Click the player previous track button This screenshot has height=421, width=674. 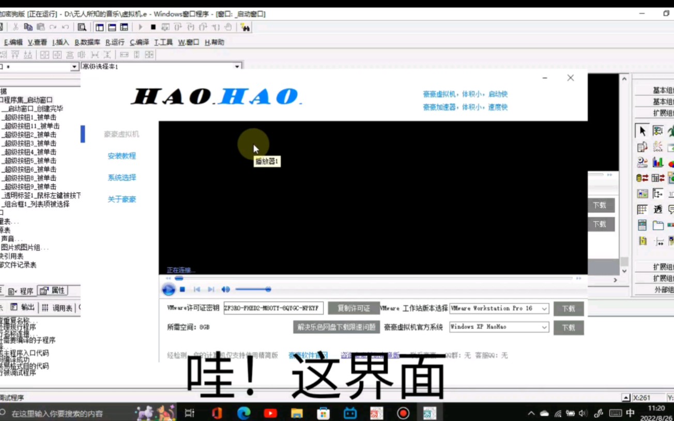[x=196, y=289]
